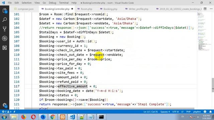Click Room::find on line 101
The height and width of the screenshot is (120, 214).
[x=63, y=14]
